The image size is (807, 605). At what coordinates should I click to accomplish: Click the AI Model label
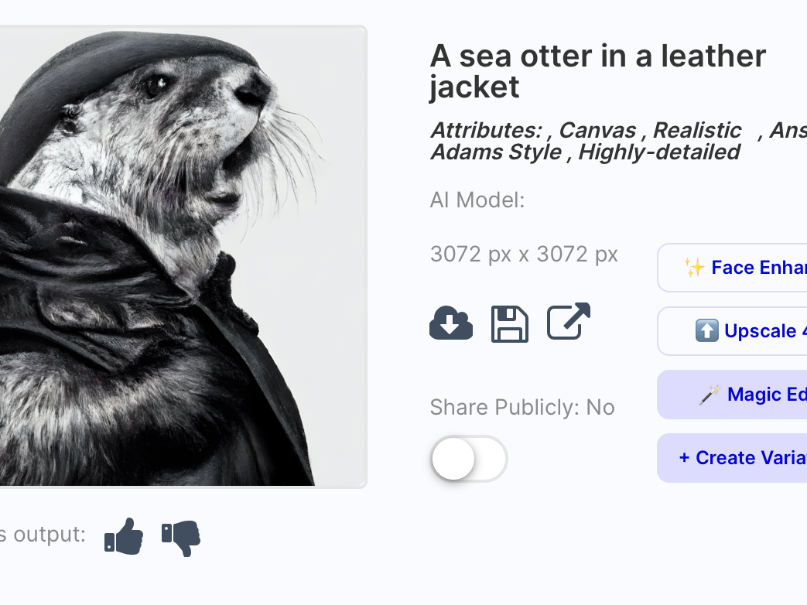click(477, 200)
